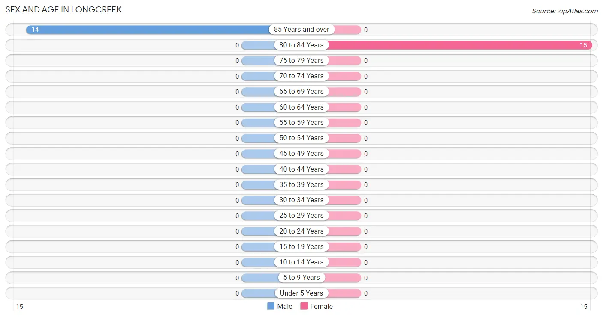Click the 80 to 84 Years label
The image size is (603, 317).
pos(301,45)
